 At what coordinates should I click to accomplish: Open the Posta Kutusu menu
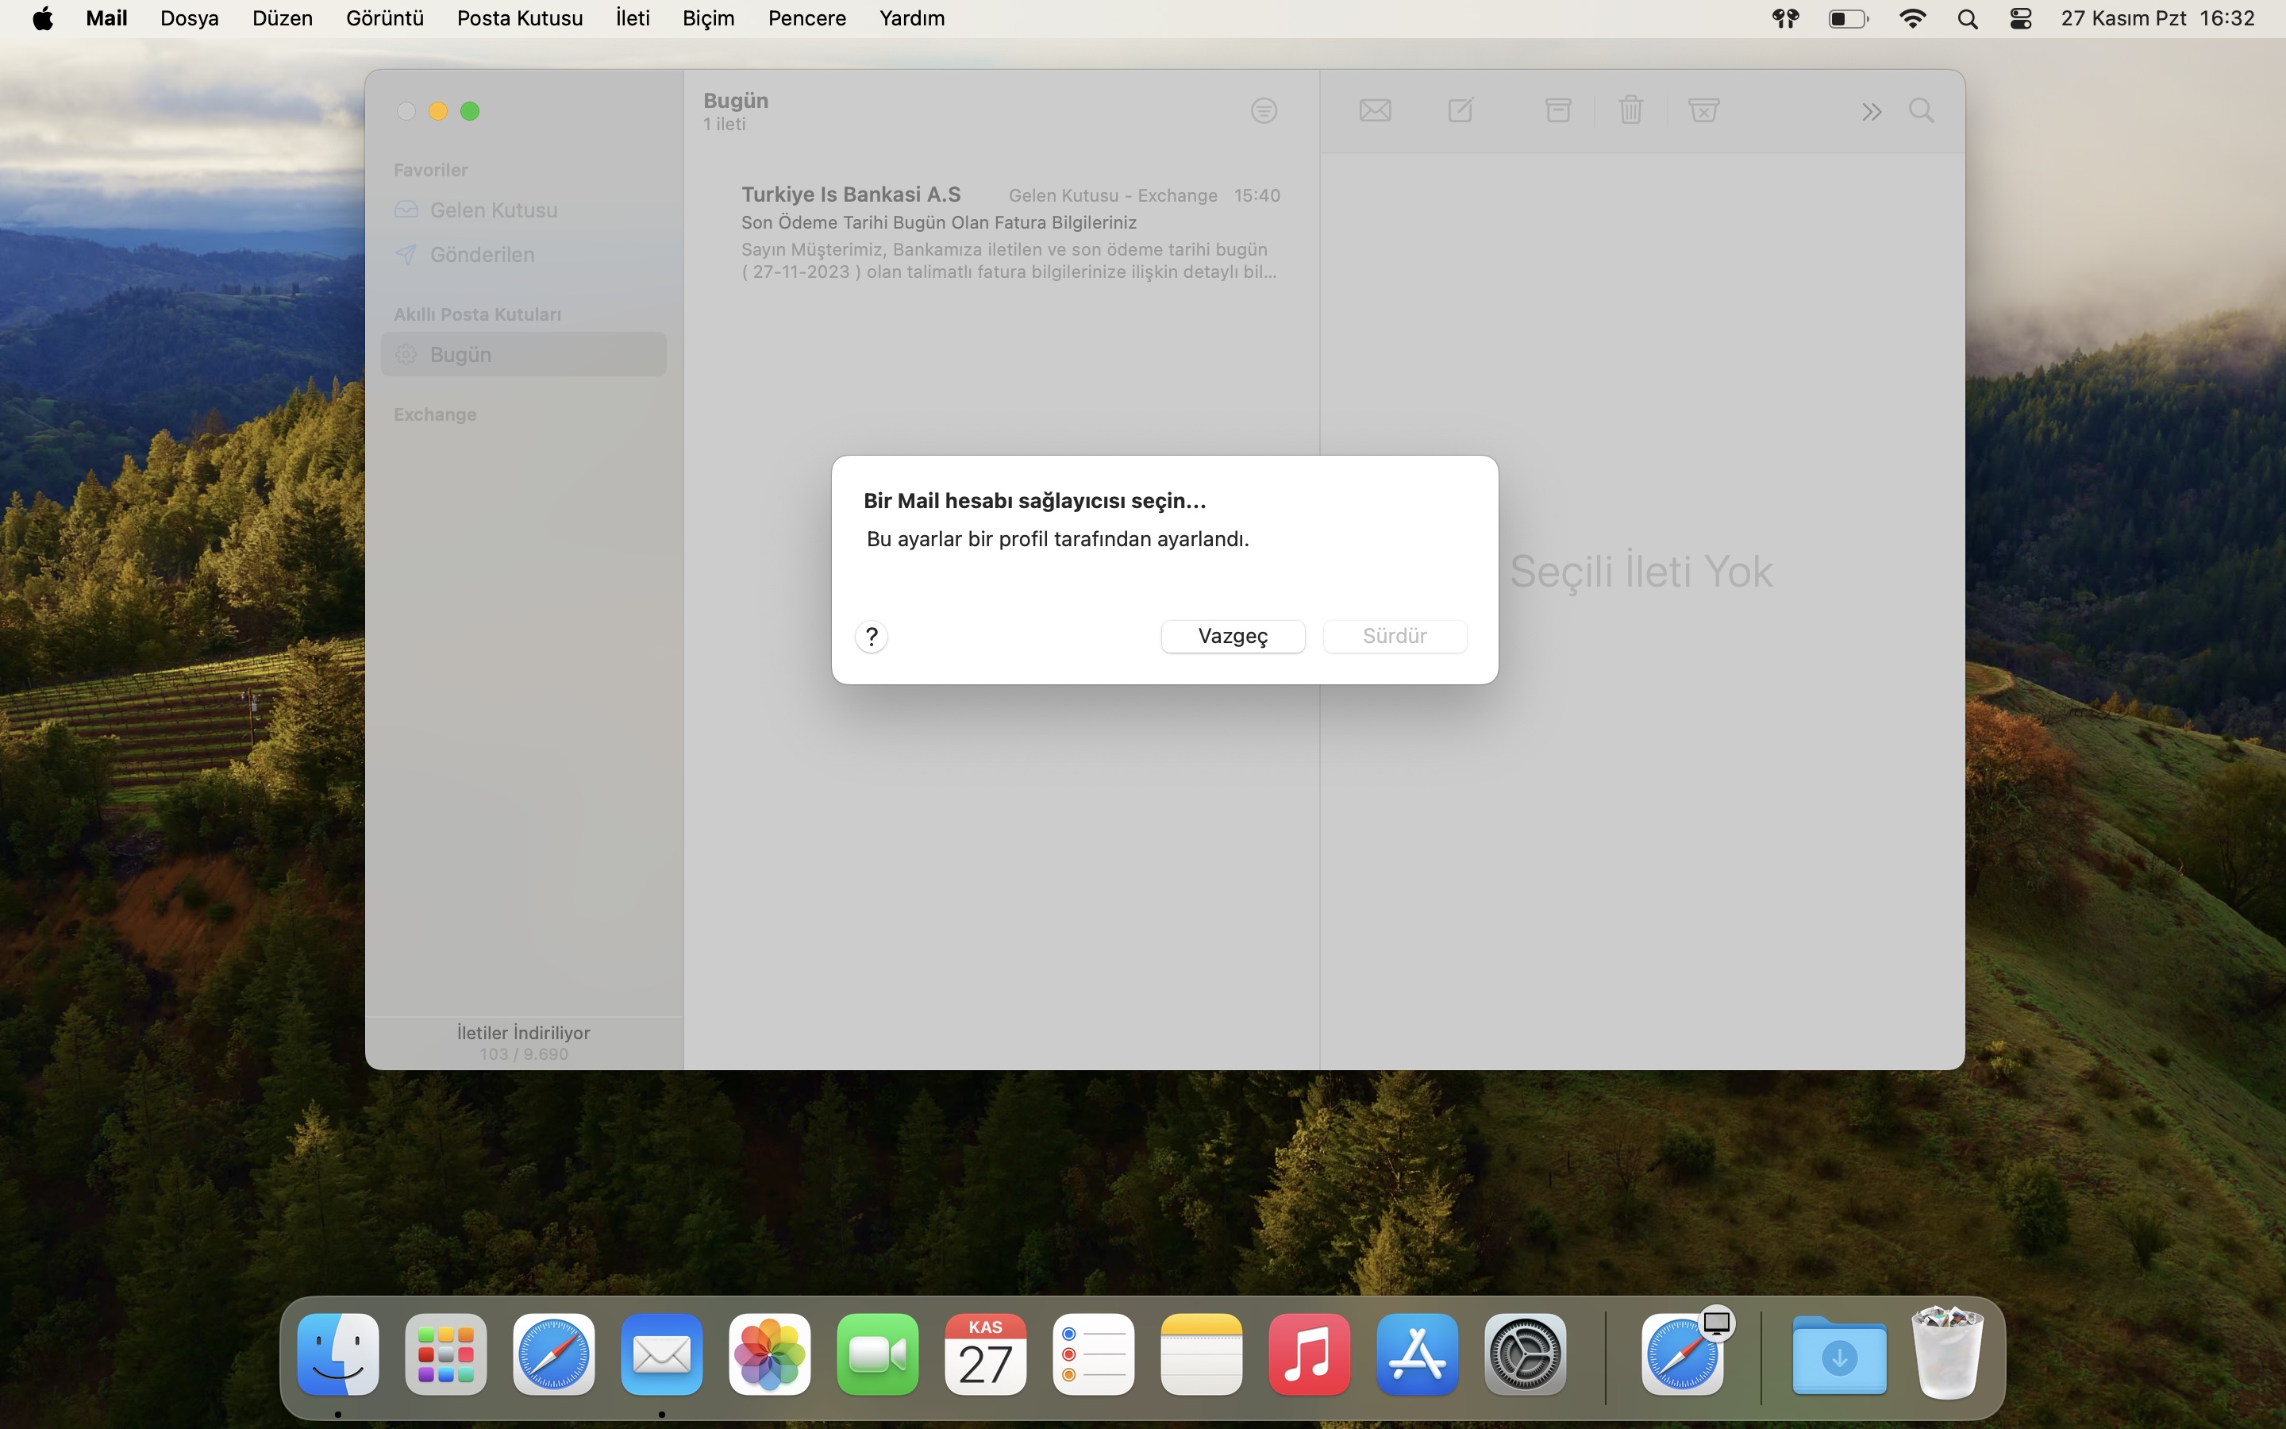pos(520,18)
